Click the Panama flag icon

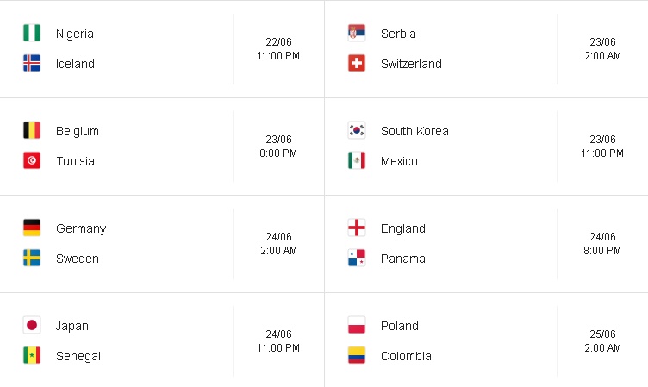pyautogui.click(x=357, y=258)
